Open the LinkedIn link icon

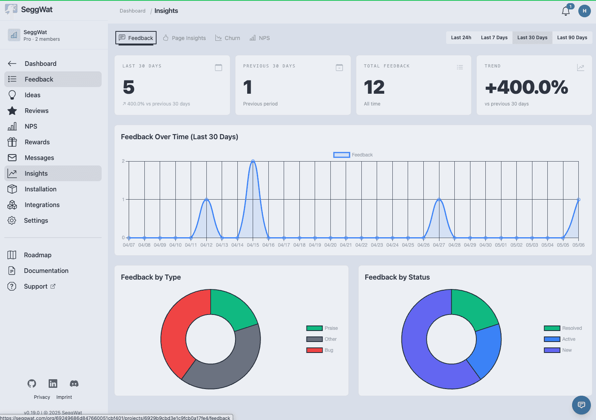coord(53,384)
